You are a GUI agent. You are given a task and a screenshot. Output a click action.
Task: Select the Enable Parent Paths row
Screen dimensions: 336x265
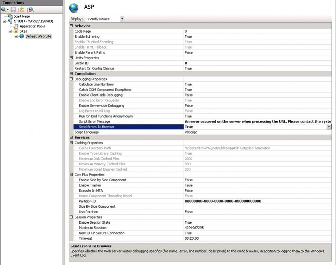pyautogui.click(x=202, y=53)
